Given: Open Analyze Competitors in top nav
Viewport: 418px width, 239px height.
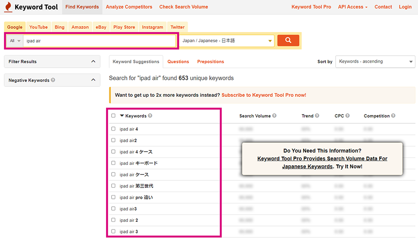Looking at the screenshot, I should tap(129, 7).
